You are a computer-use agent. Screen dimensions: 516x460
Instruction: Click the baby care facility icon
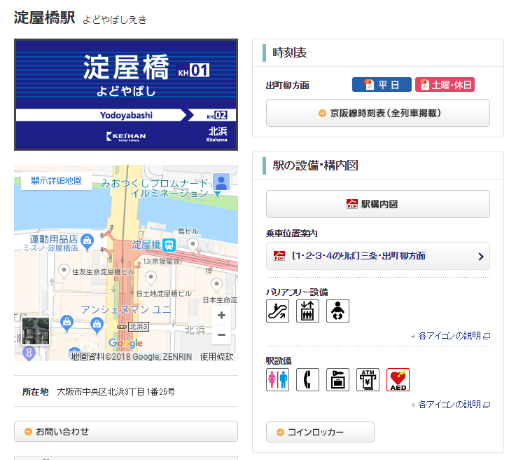[x=337, y=311]
